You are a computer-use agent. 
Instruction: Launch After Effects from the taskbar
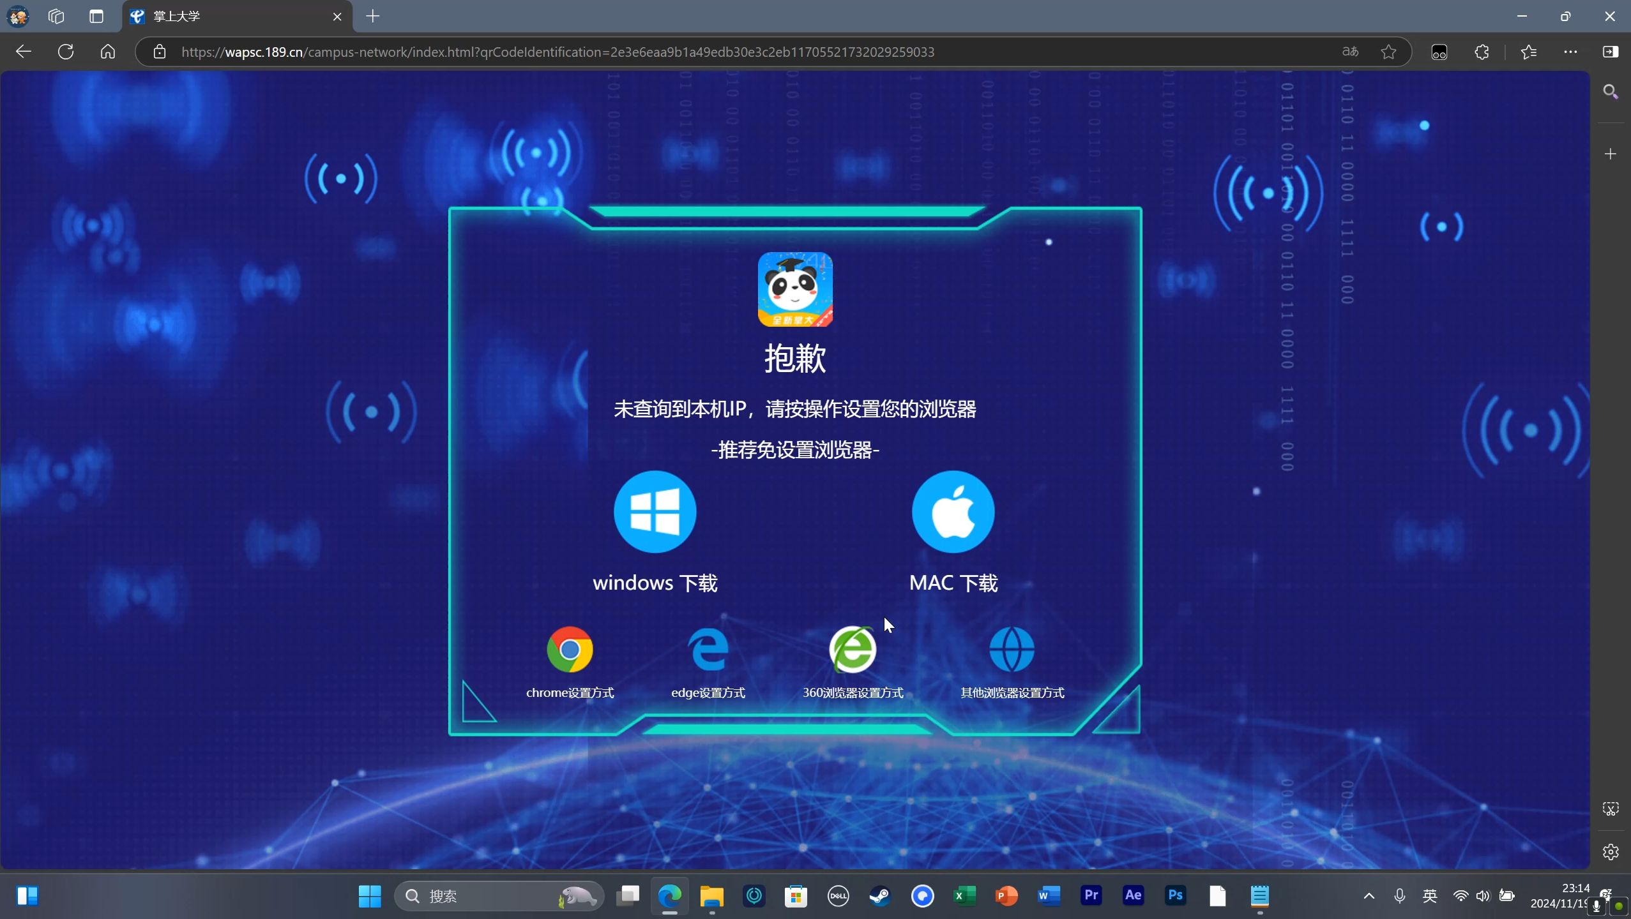tap(1134, 896)
